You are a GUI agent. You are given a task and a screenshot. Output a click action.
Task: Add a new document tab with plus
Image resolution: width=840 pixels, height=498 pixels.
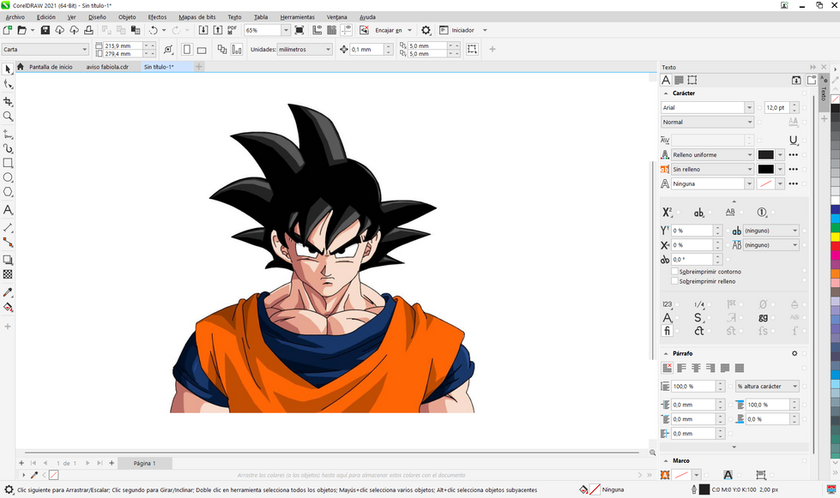tap(199, 66)
